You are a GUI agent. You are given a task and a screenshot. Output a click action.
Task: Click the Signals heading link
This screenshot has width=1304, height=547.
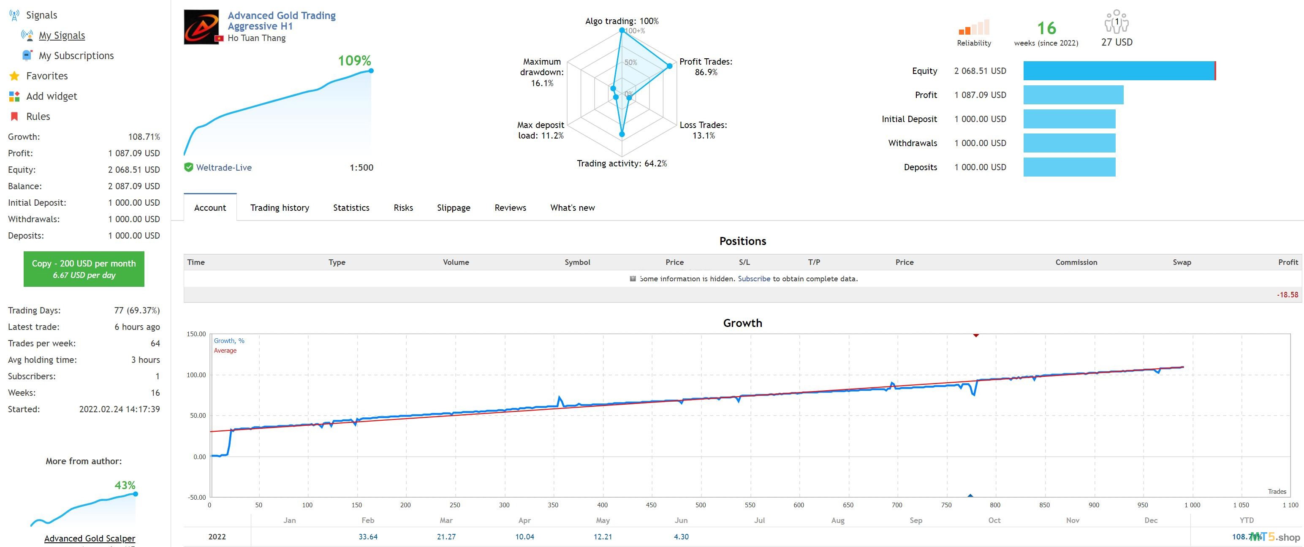pyautogui.click(x=41, y=15)
